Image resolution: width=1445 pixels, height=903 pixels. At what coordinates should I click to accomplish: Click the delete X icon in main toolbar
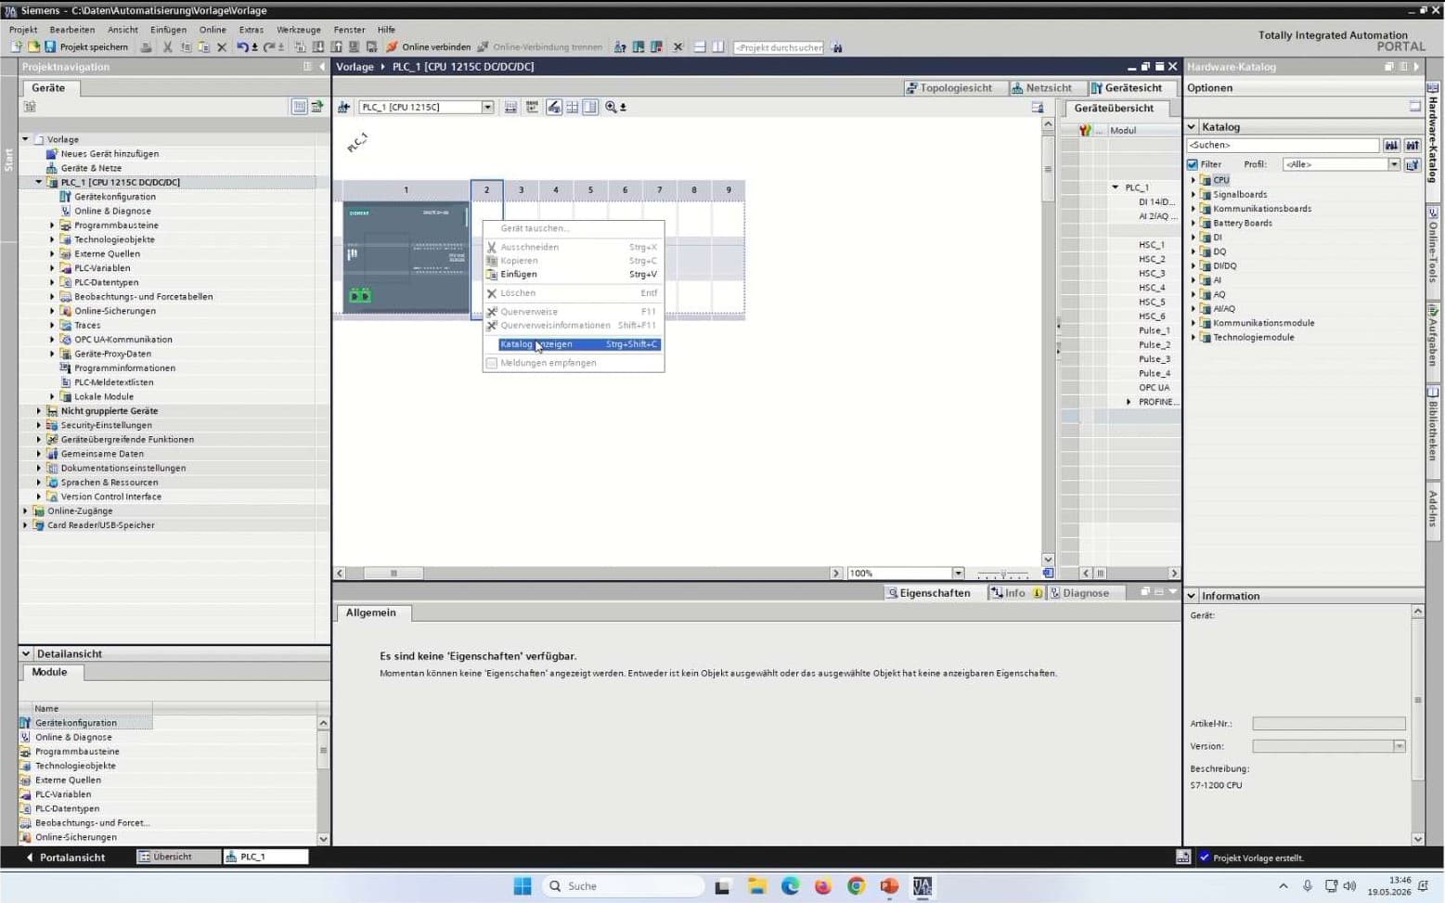[221, 46]
